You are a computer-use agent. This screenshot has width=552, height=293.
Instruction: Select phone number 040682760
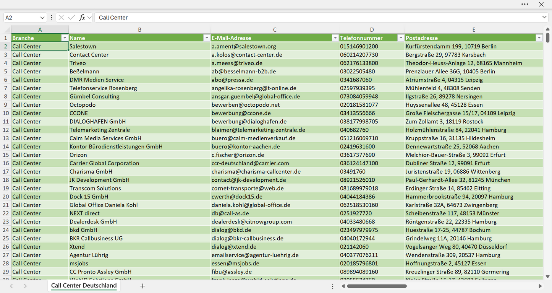click(372, 130)
